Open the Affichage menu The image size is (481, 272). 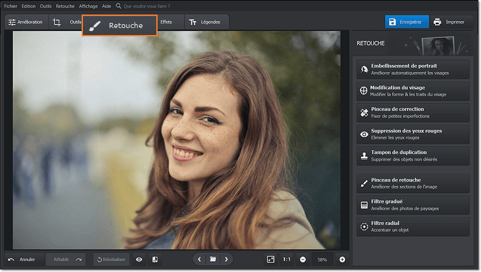coord(88,6)
